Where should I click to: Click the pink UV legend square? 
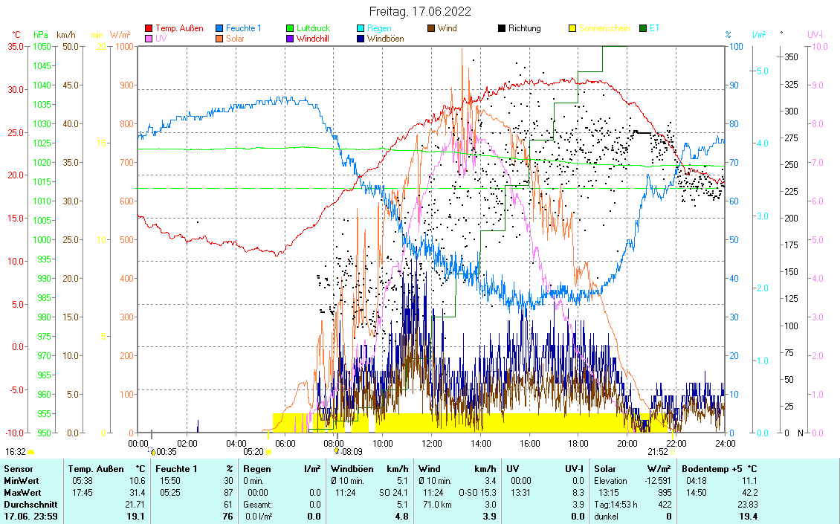149,38
